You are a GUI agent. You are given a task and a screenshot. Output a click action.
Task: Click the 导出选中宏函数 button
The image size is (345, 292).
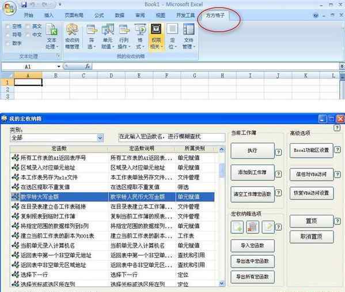(253, 261)
